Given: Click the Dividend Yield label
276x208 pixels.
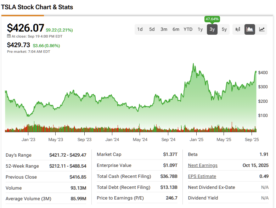Looking at the screenshot, I should pos(203,198).
